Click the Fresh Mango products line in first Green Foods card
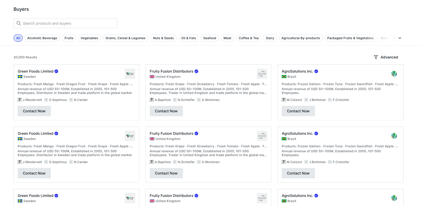The height and width of the screenshot is (206, 422). pyautogui.click(x=75, y=84)
